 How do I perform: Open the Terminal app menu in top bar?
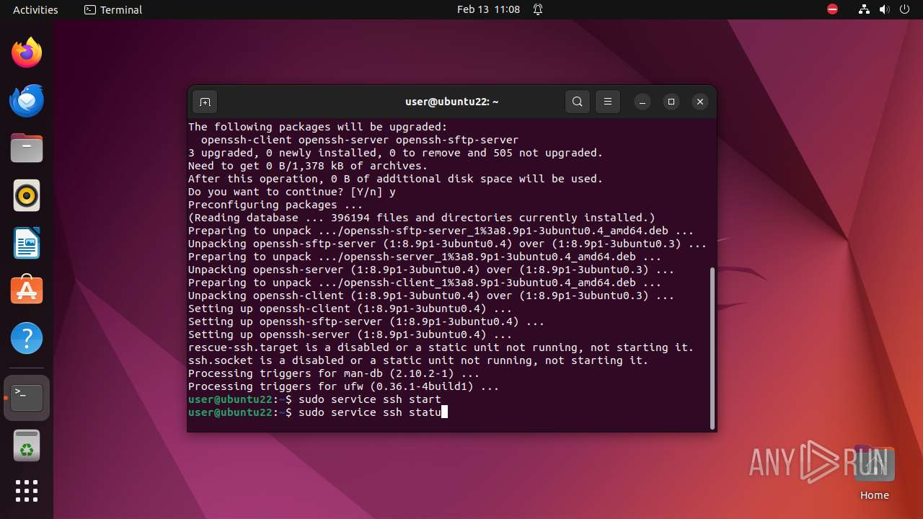tap(113, 9)
